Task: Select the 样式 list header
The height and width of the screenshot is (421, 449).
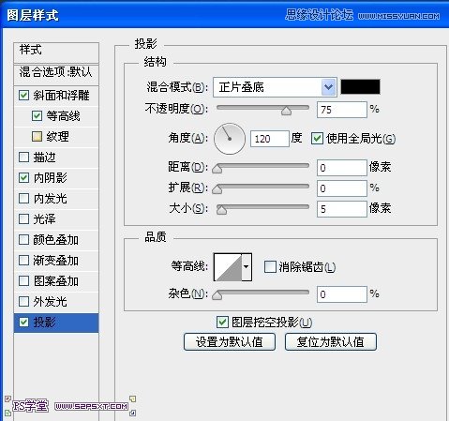Action: click(56, 53)
